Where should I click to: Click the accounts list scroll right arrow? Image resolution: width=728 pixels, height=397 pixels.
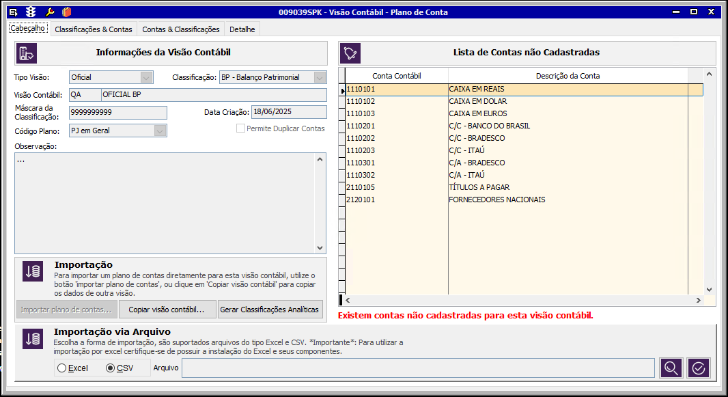pyautogui.click(x=698, y=301)
